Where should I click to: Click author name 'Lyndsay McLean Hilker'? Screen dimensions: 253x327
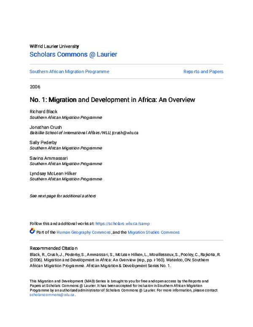pyautogui.click(x=53, y=174)
